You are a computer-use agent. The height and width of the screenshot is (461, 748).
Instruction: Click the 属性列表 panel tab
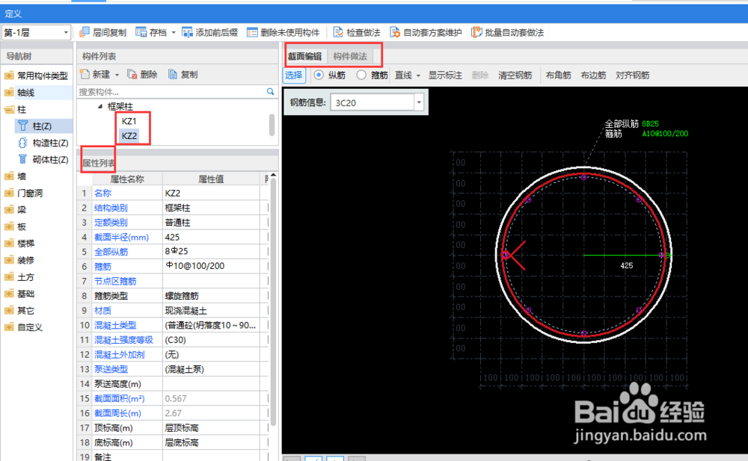click(x=98, y=163)
